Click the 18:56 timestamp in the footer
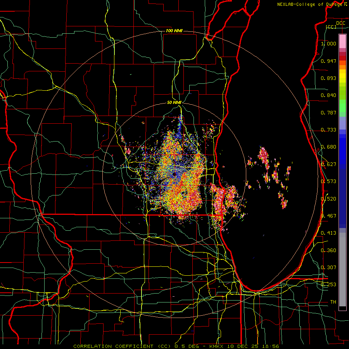The height and width of the screenshot is (349, 349). pyautogui.click(x=270, y=346)
